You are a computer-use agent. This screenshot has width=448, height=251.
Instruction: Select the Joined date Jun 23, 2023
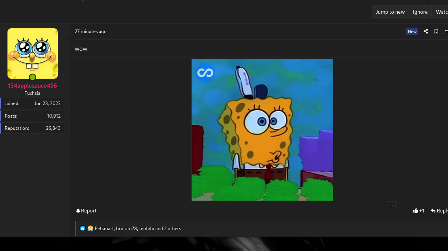point(48,103)
